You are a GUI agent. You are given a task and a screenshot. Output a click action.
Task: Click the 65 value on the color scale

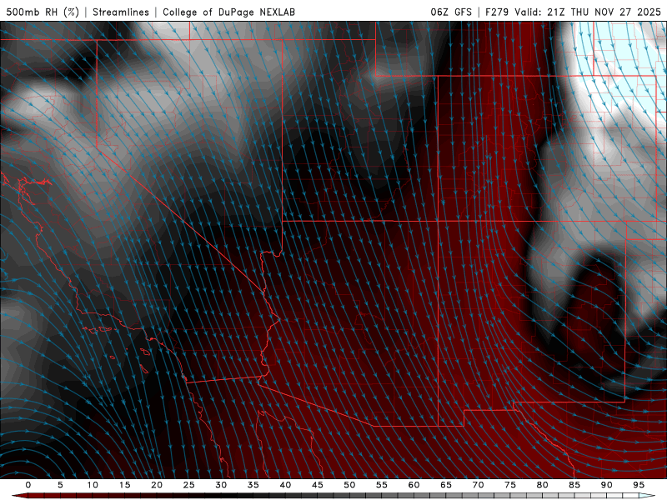click(x=446, y=485)
